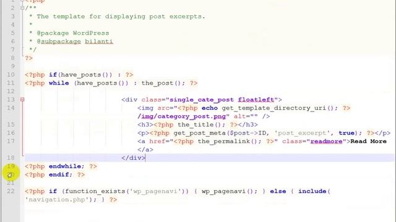396x222 pixels.
Task: Click the underlined 'readmore' class name
Action: click(x=326, y=141)
